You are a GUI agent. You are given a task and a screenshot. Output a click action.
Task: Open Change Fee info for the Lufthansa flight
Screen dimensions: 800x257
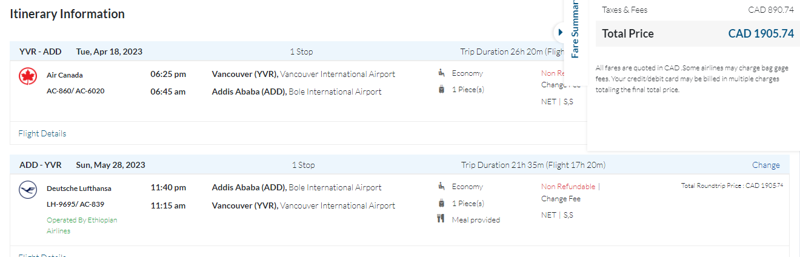pyautogui.click(x=561, y=199)
